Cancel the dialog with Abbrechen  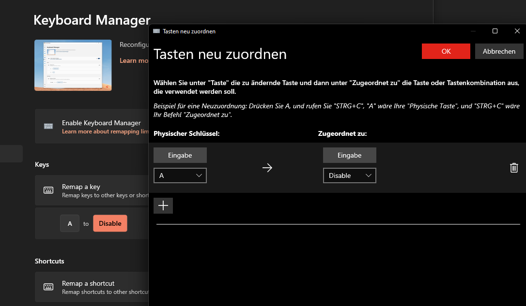click(x=499, y=51)
